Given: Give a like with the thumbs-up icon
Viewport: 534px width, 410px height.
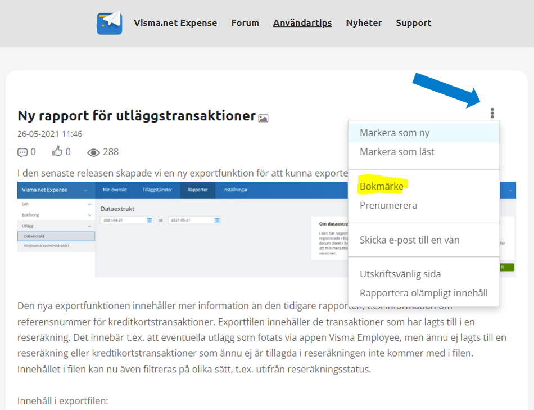Looking at the screenshot, I should click(x=57, y=151).
